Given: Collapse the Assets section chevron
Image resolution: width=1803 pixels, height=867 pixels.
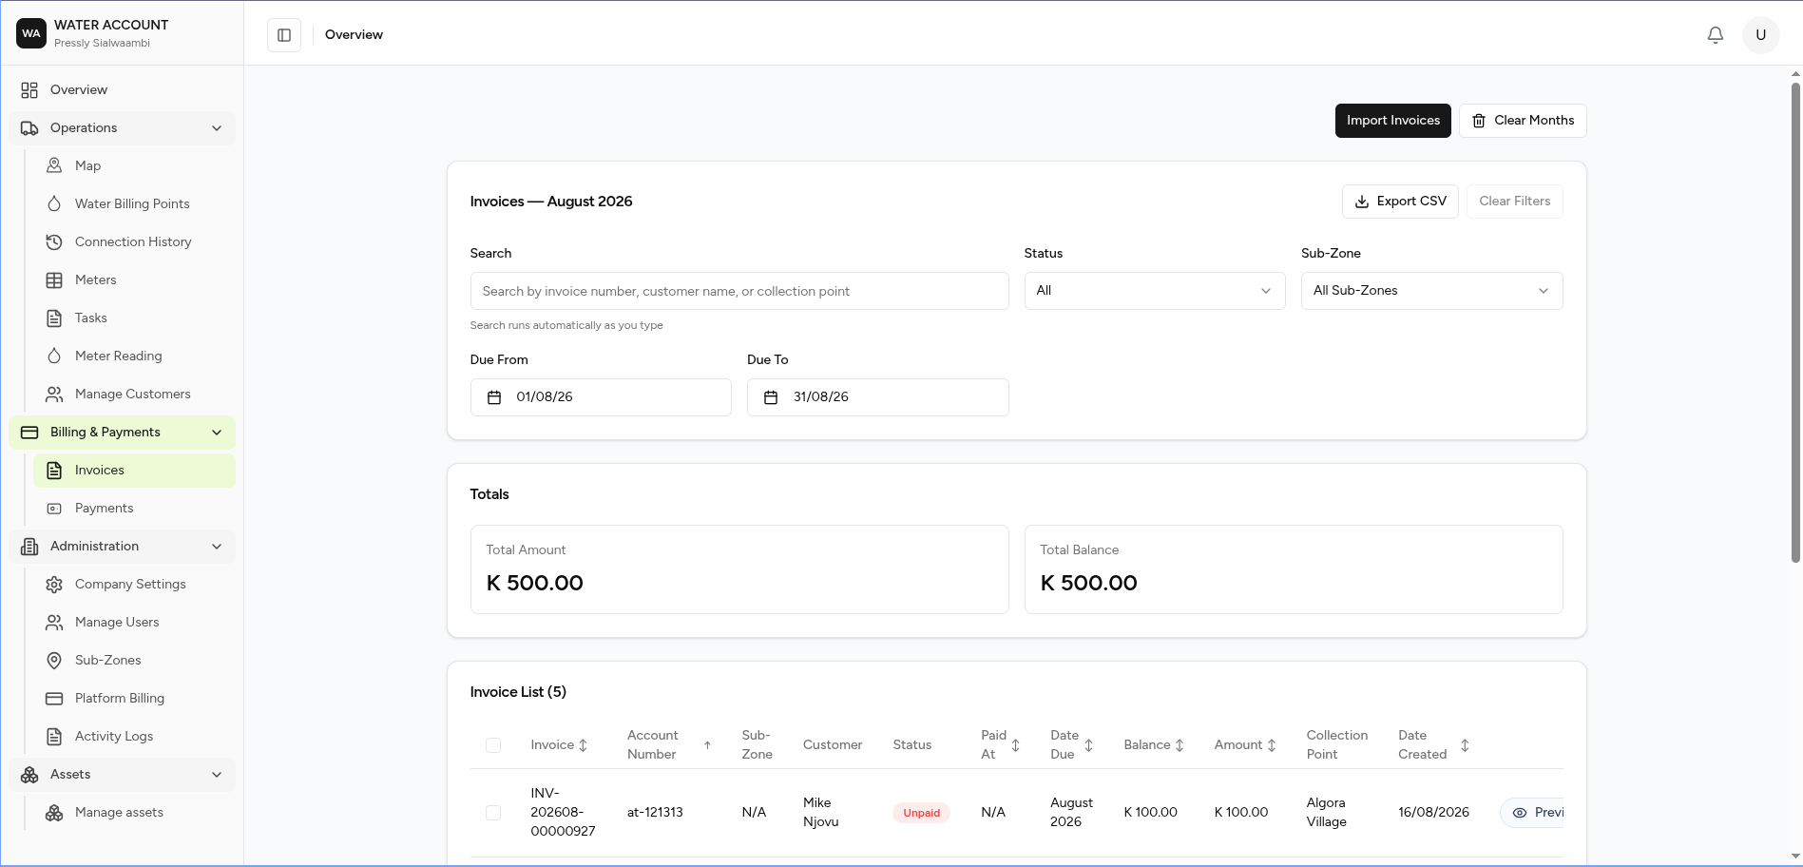Looking at the screenshot, I should point(217,775).
